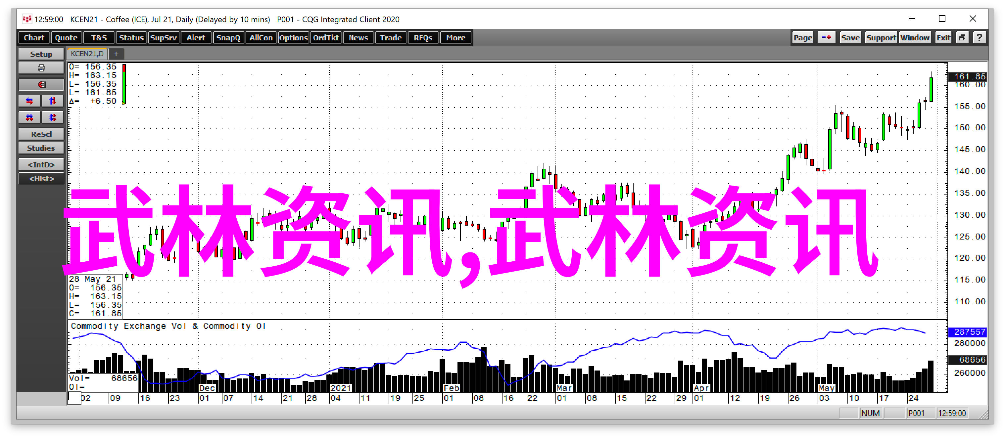This screenshot has width=1005, height=438.
Task: Open help via question mark icon
Action: (979, 38)
